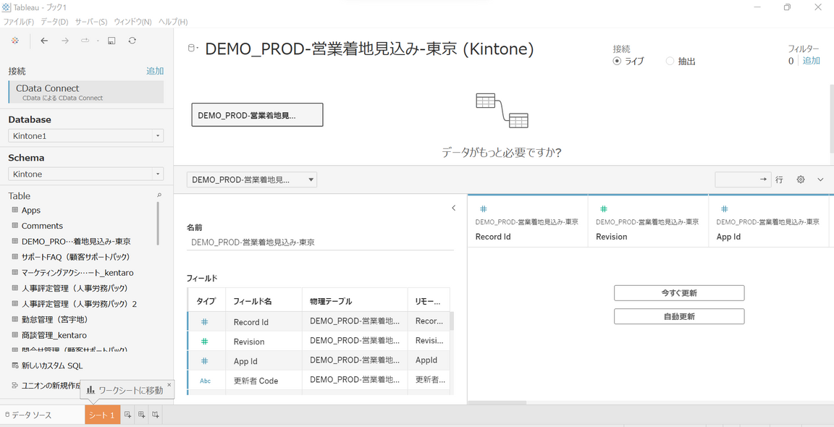Click the Tableau start page logo icon
Screen dimensions: 834x427
click(x=15, y=41)
